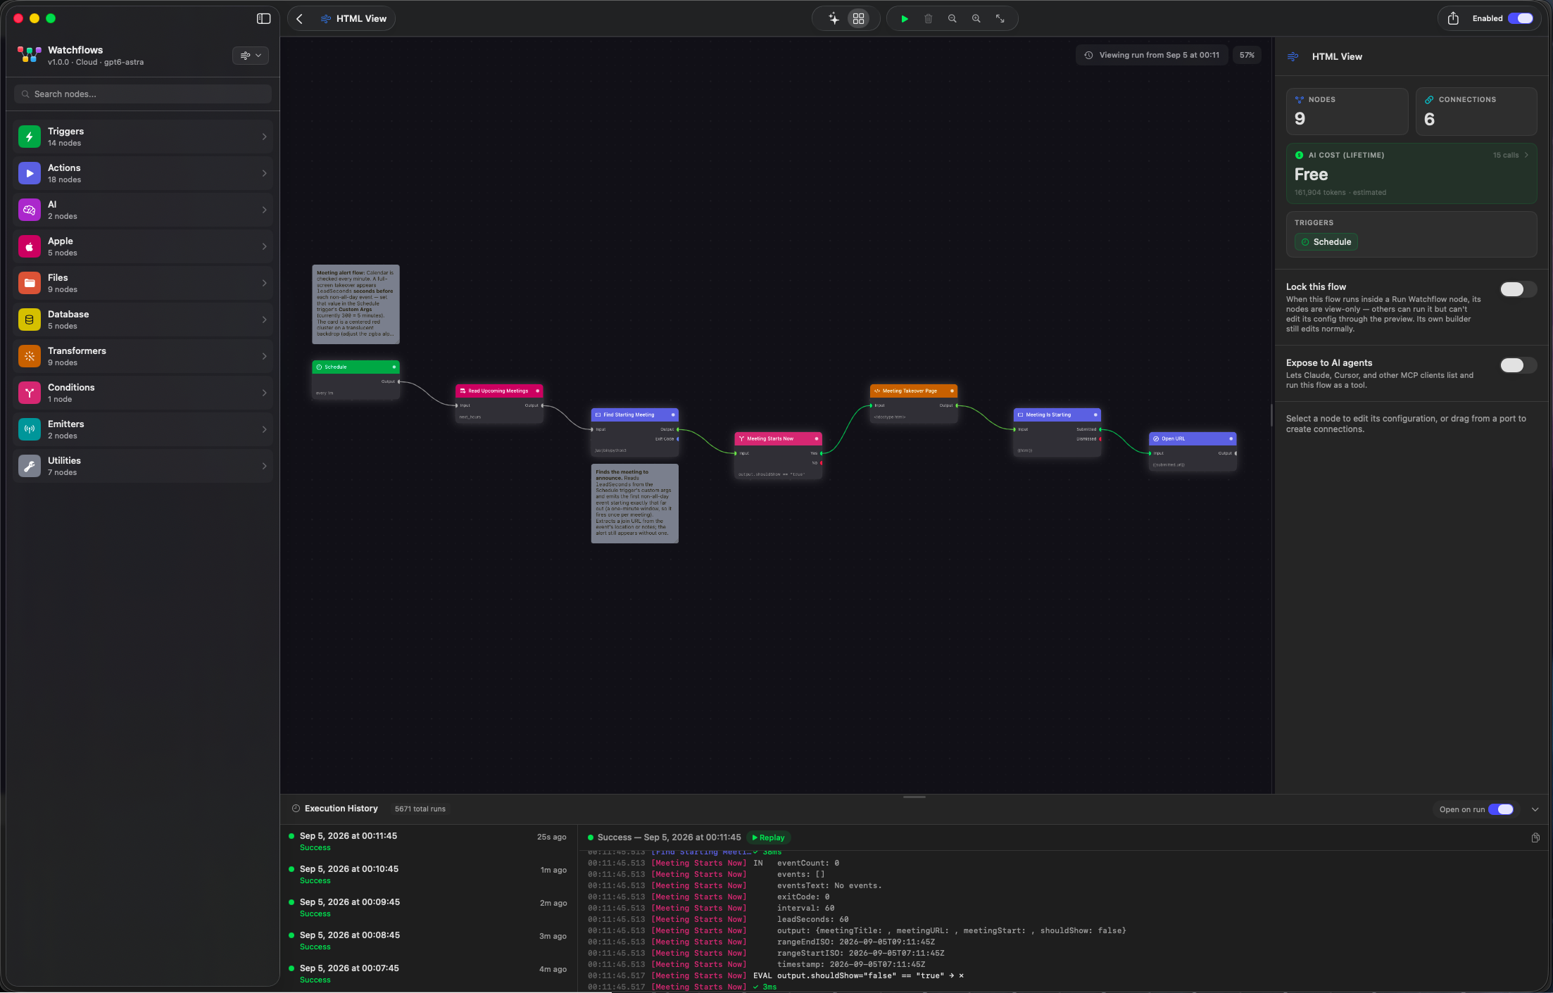Screen dimensions: 1553x993
Task: Open the Watchflows settings dropdown
Action: (x=251, y=56)
